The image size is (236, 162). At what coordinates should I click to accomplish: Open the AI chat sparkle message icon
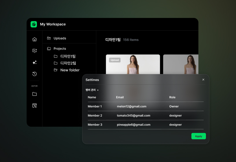coord(34,51)
